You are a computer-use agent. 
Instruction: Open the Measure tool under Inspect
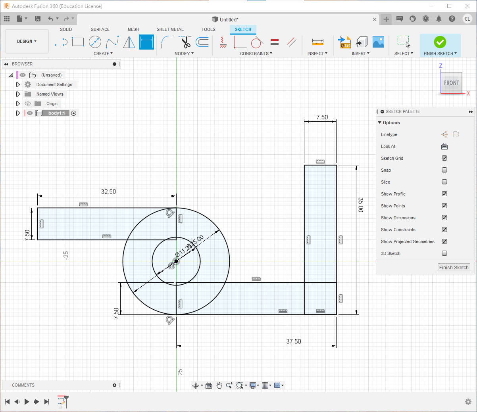pyautogui.click(x=317, y=42)
